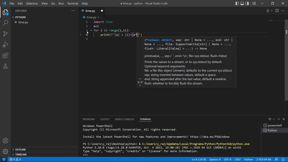Click time.py in the breadcrumb
Viewport: 288px width, 162px height.
(x=91, y=17)
